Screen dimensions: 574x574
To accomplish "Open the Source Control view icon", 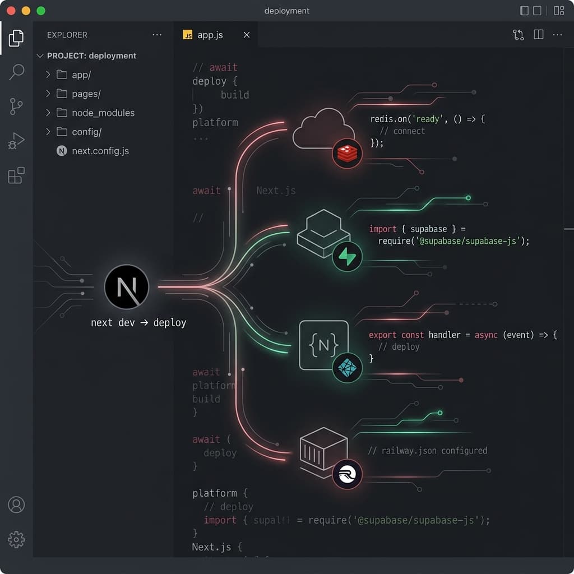I will pyautogui.click(x=16, y=106).
